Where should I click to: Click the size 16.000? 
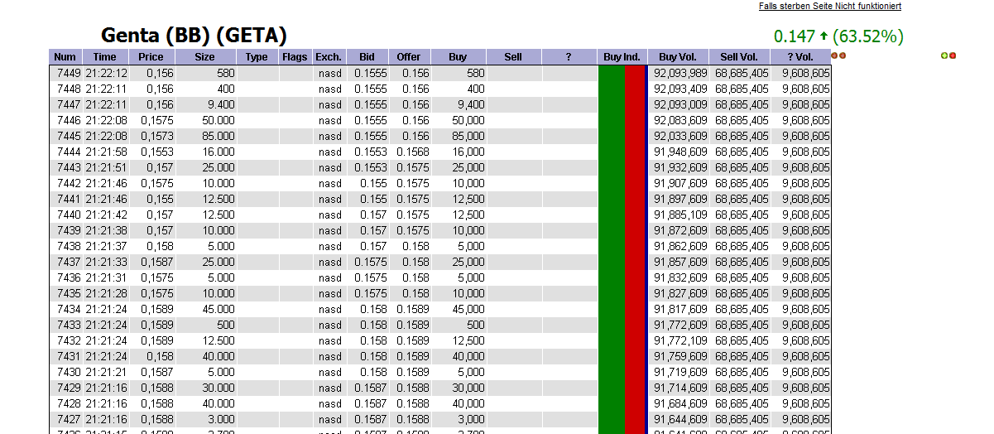[218, 152]
